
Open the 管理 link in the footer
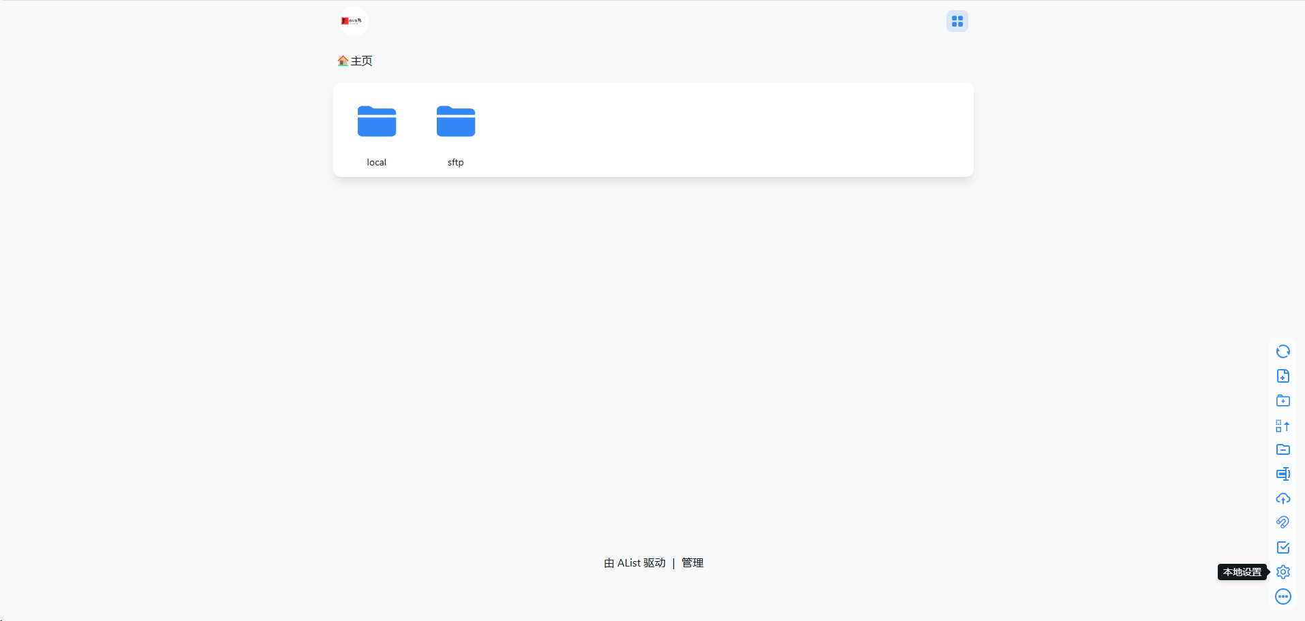point(692,563)
